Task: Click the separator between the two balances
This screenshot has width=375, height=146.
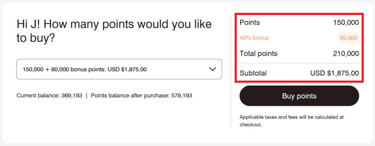Action: point(87,96)
